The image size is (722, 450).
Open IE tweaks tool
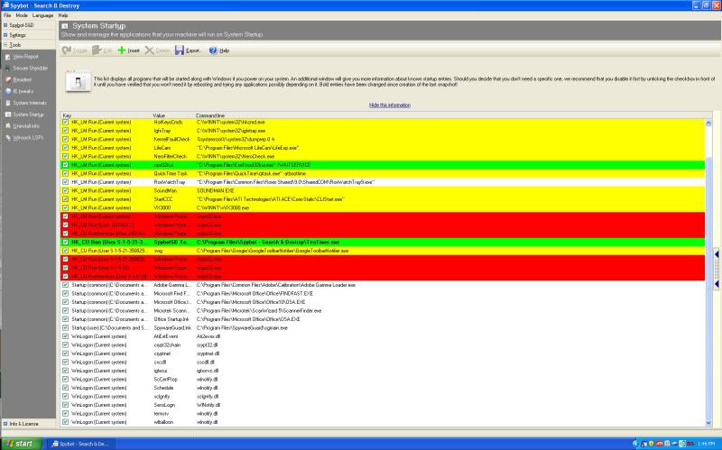click(23, 91)
